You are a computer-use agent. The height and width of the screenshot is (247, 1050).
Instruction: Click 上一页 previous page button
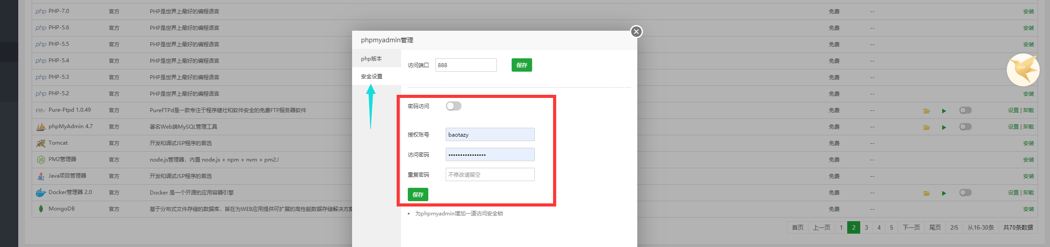pos(822,227)
